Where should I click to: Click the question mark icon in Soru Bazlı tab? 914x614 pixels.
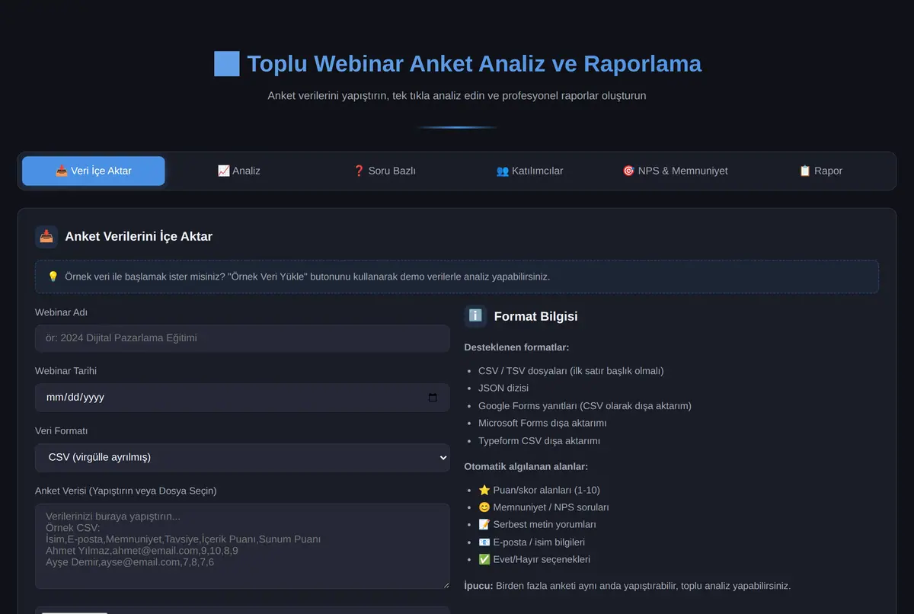coord(360,171)
